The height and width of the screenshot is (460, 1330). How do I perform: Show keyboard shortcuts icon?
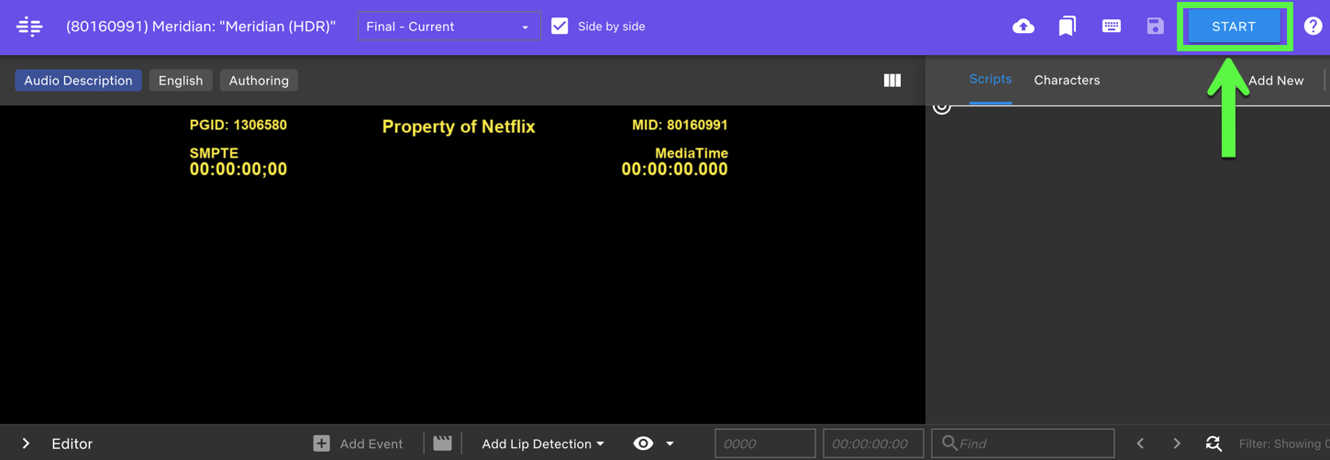[1111, 27]
